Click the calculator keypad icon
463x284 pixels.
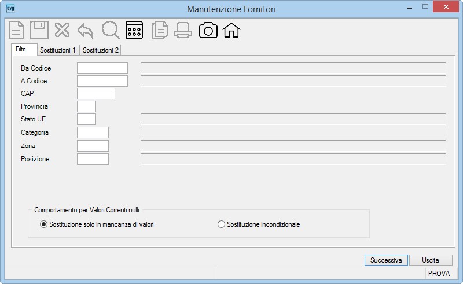point(134,30)
